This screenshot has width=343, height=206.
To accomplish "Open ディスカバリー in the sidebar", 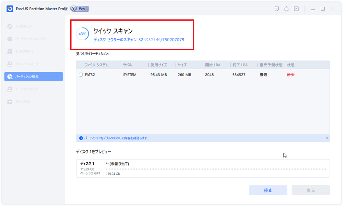I will tap(24, 26).
